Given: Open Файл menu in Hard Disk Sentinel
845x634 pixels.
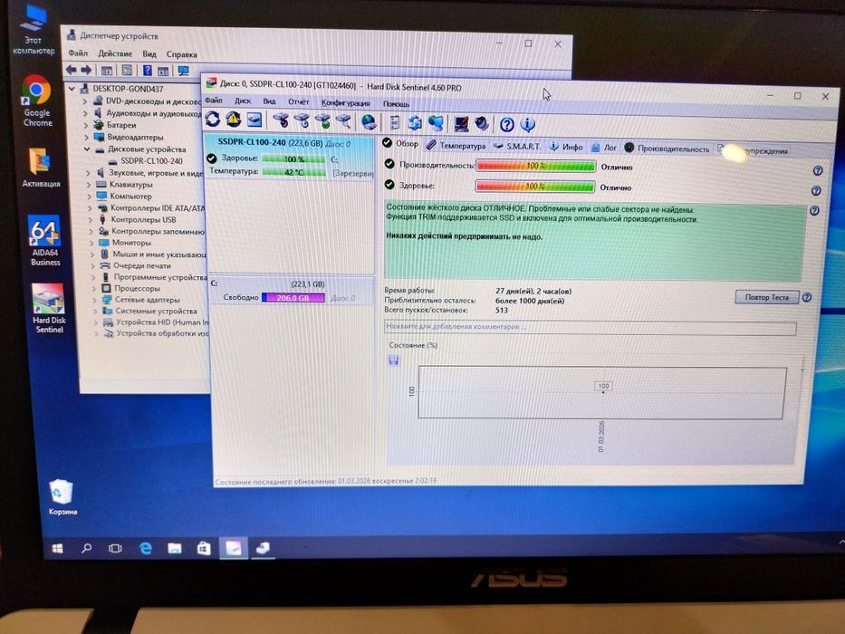Looking at the screenshot, I should point(214,101).
